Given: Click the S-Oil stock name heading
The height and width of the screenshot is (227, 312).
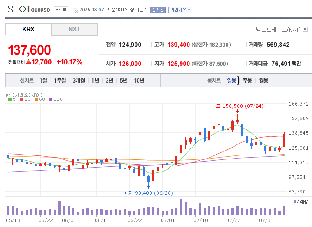Looking at the screenshot, I should coord(19,9).
